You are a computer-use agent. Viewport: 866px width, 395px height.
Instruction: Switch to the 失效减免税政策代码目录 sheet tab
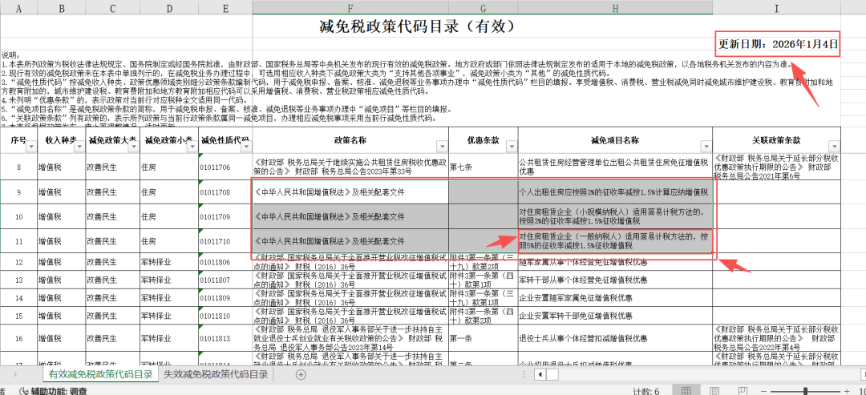(x=216, y=374)
